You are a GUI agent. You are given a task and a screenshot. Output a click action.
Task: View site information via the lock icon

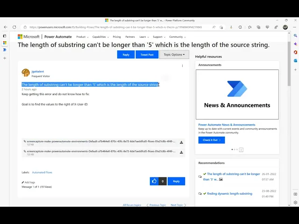coord(25,27)
